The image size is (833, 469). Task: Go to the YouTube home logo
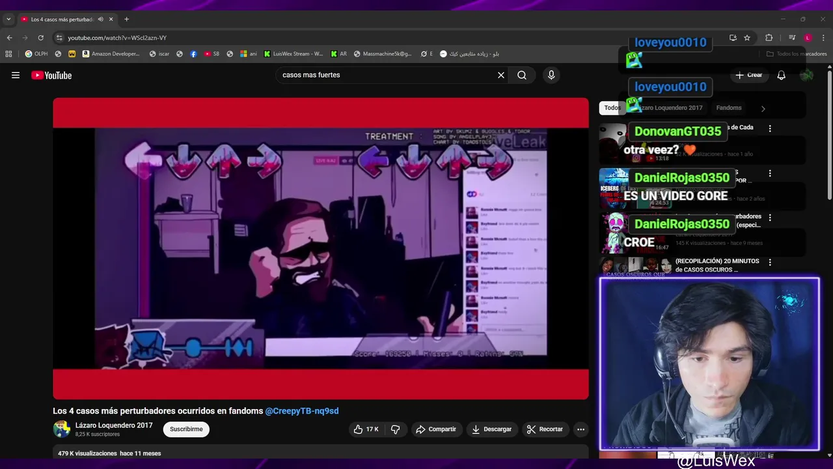pos(51,76)
